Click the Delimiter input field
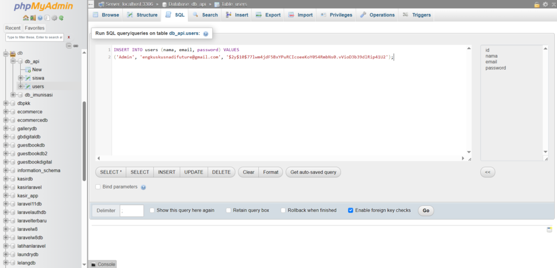Screen dimensions: 557x268 [x=132, y=211]
